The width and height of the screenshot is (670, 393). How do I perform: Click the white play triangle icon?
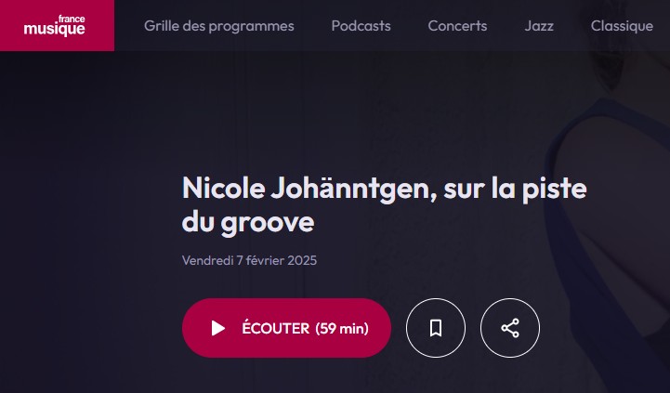(x=218, y=328)
